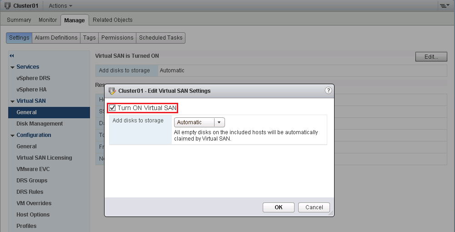Open the Alarm Definitions sub-tab

(56, 38)
